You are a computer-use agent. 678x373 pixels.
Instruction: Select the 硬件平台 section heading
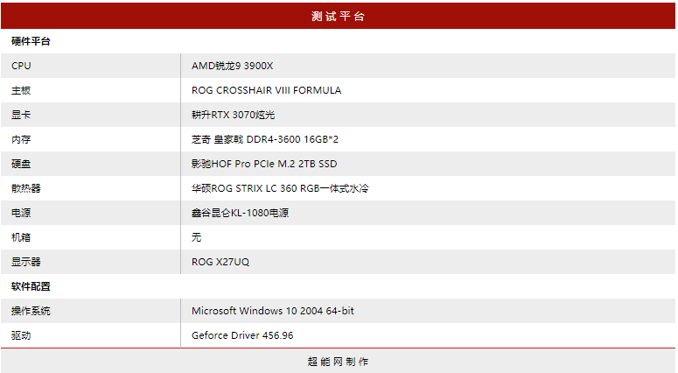pos(31,41)
